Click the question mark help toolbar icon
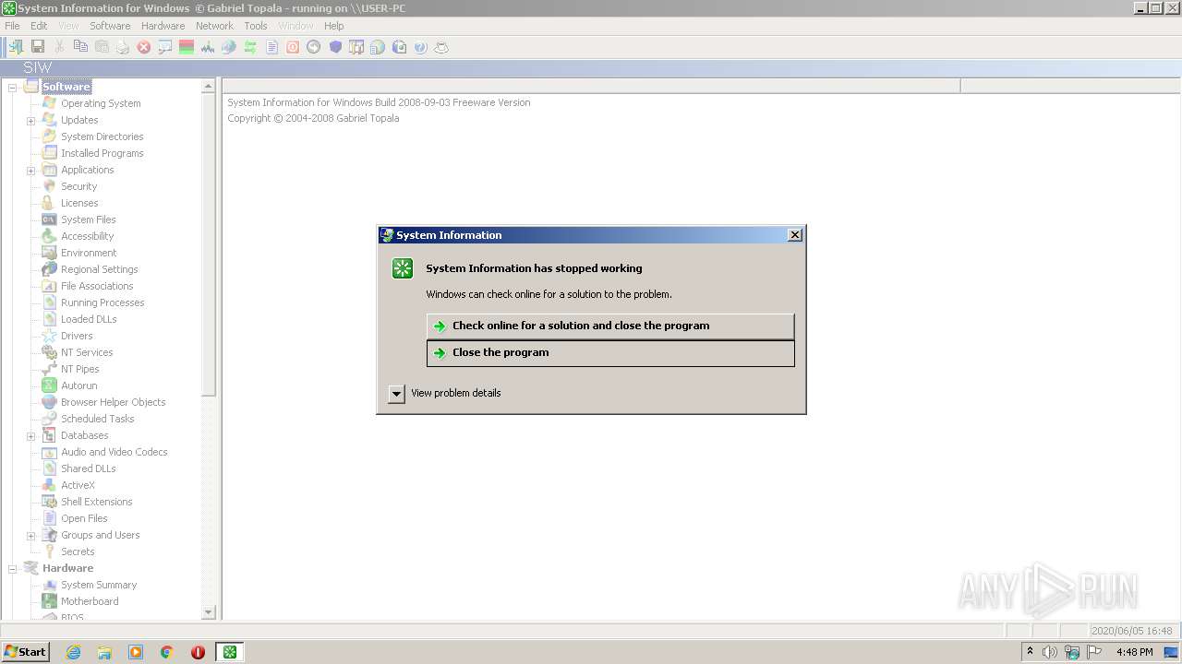 pos(420,47)
